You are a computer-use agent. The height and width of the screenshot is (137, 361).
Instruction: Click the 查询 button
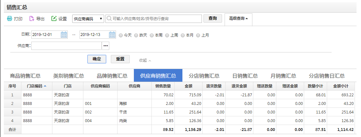point(213,18)
